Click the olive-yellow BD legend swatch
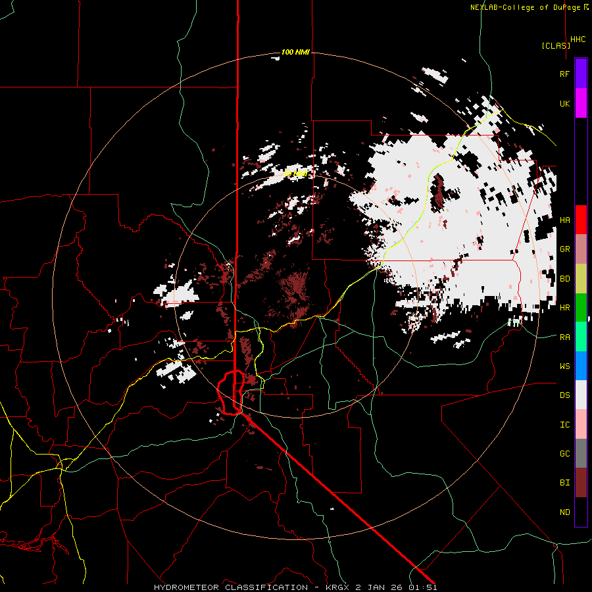592x592 pixels. click(x=581, y=279)
